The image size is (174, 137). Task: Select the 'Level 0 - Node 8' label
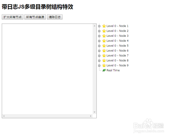coord(117,60)
